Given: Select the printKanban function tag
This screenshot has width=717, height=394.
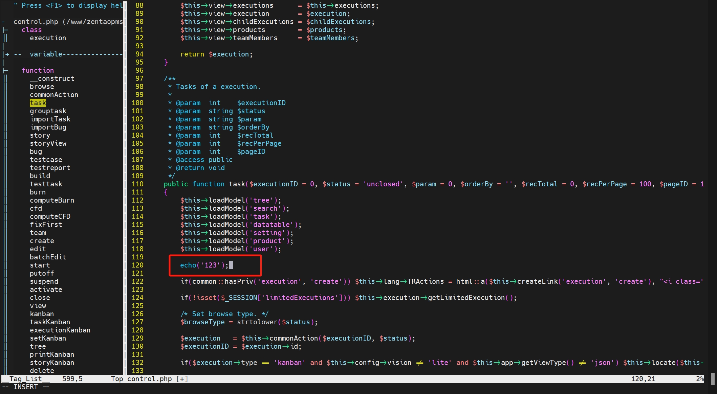Looking at the screenshot, I should pyautogui.click(x=52, y=354).
